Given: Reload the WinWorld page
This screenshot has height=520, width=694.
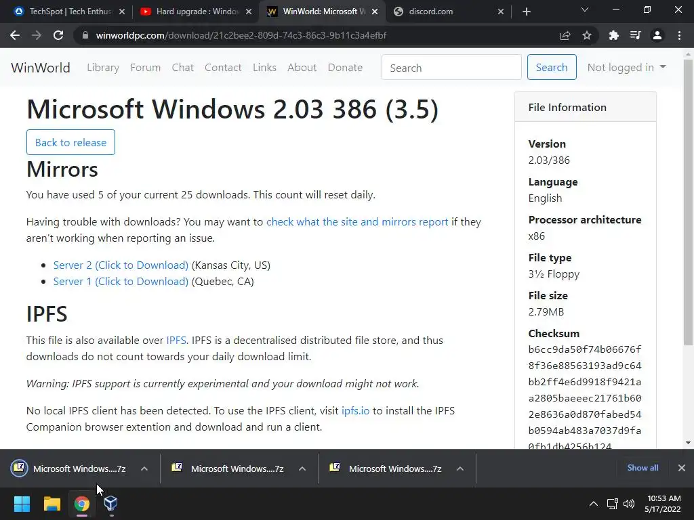Looking at the screenshot, I should pyautogui.click(x=58, y=35).
